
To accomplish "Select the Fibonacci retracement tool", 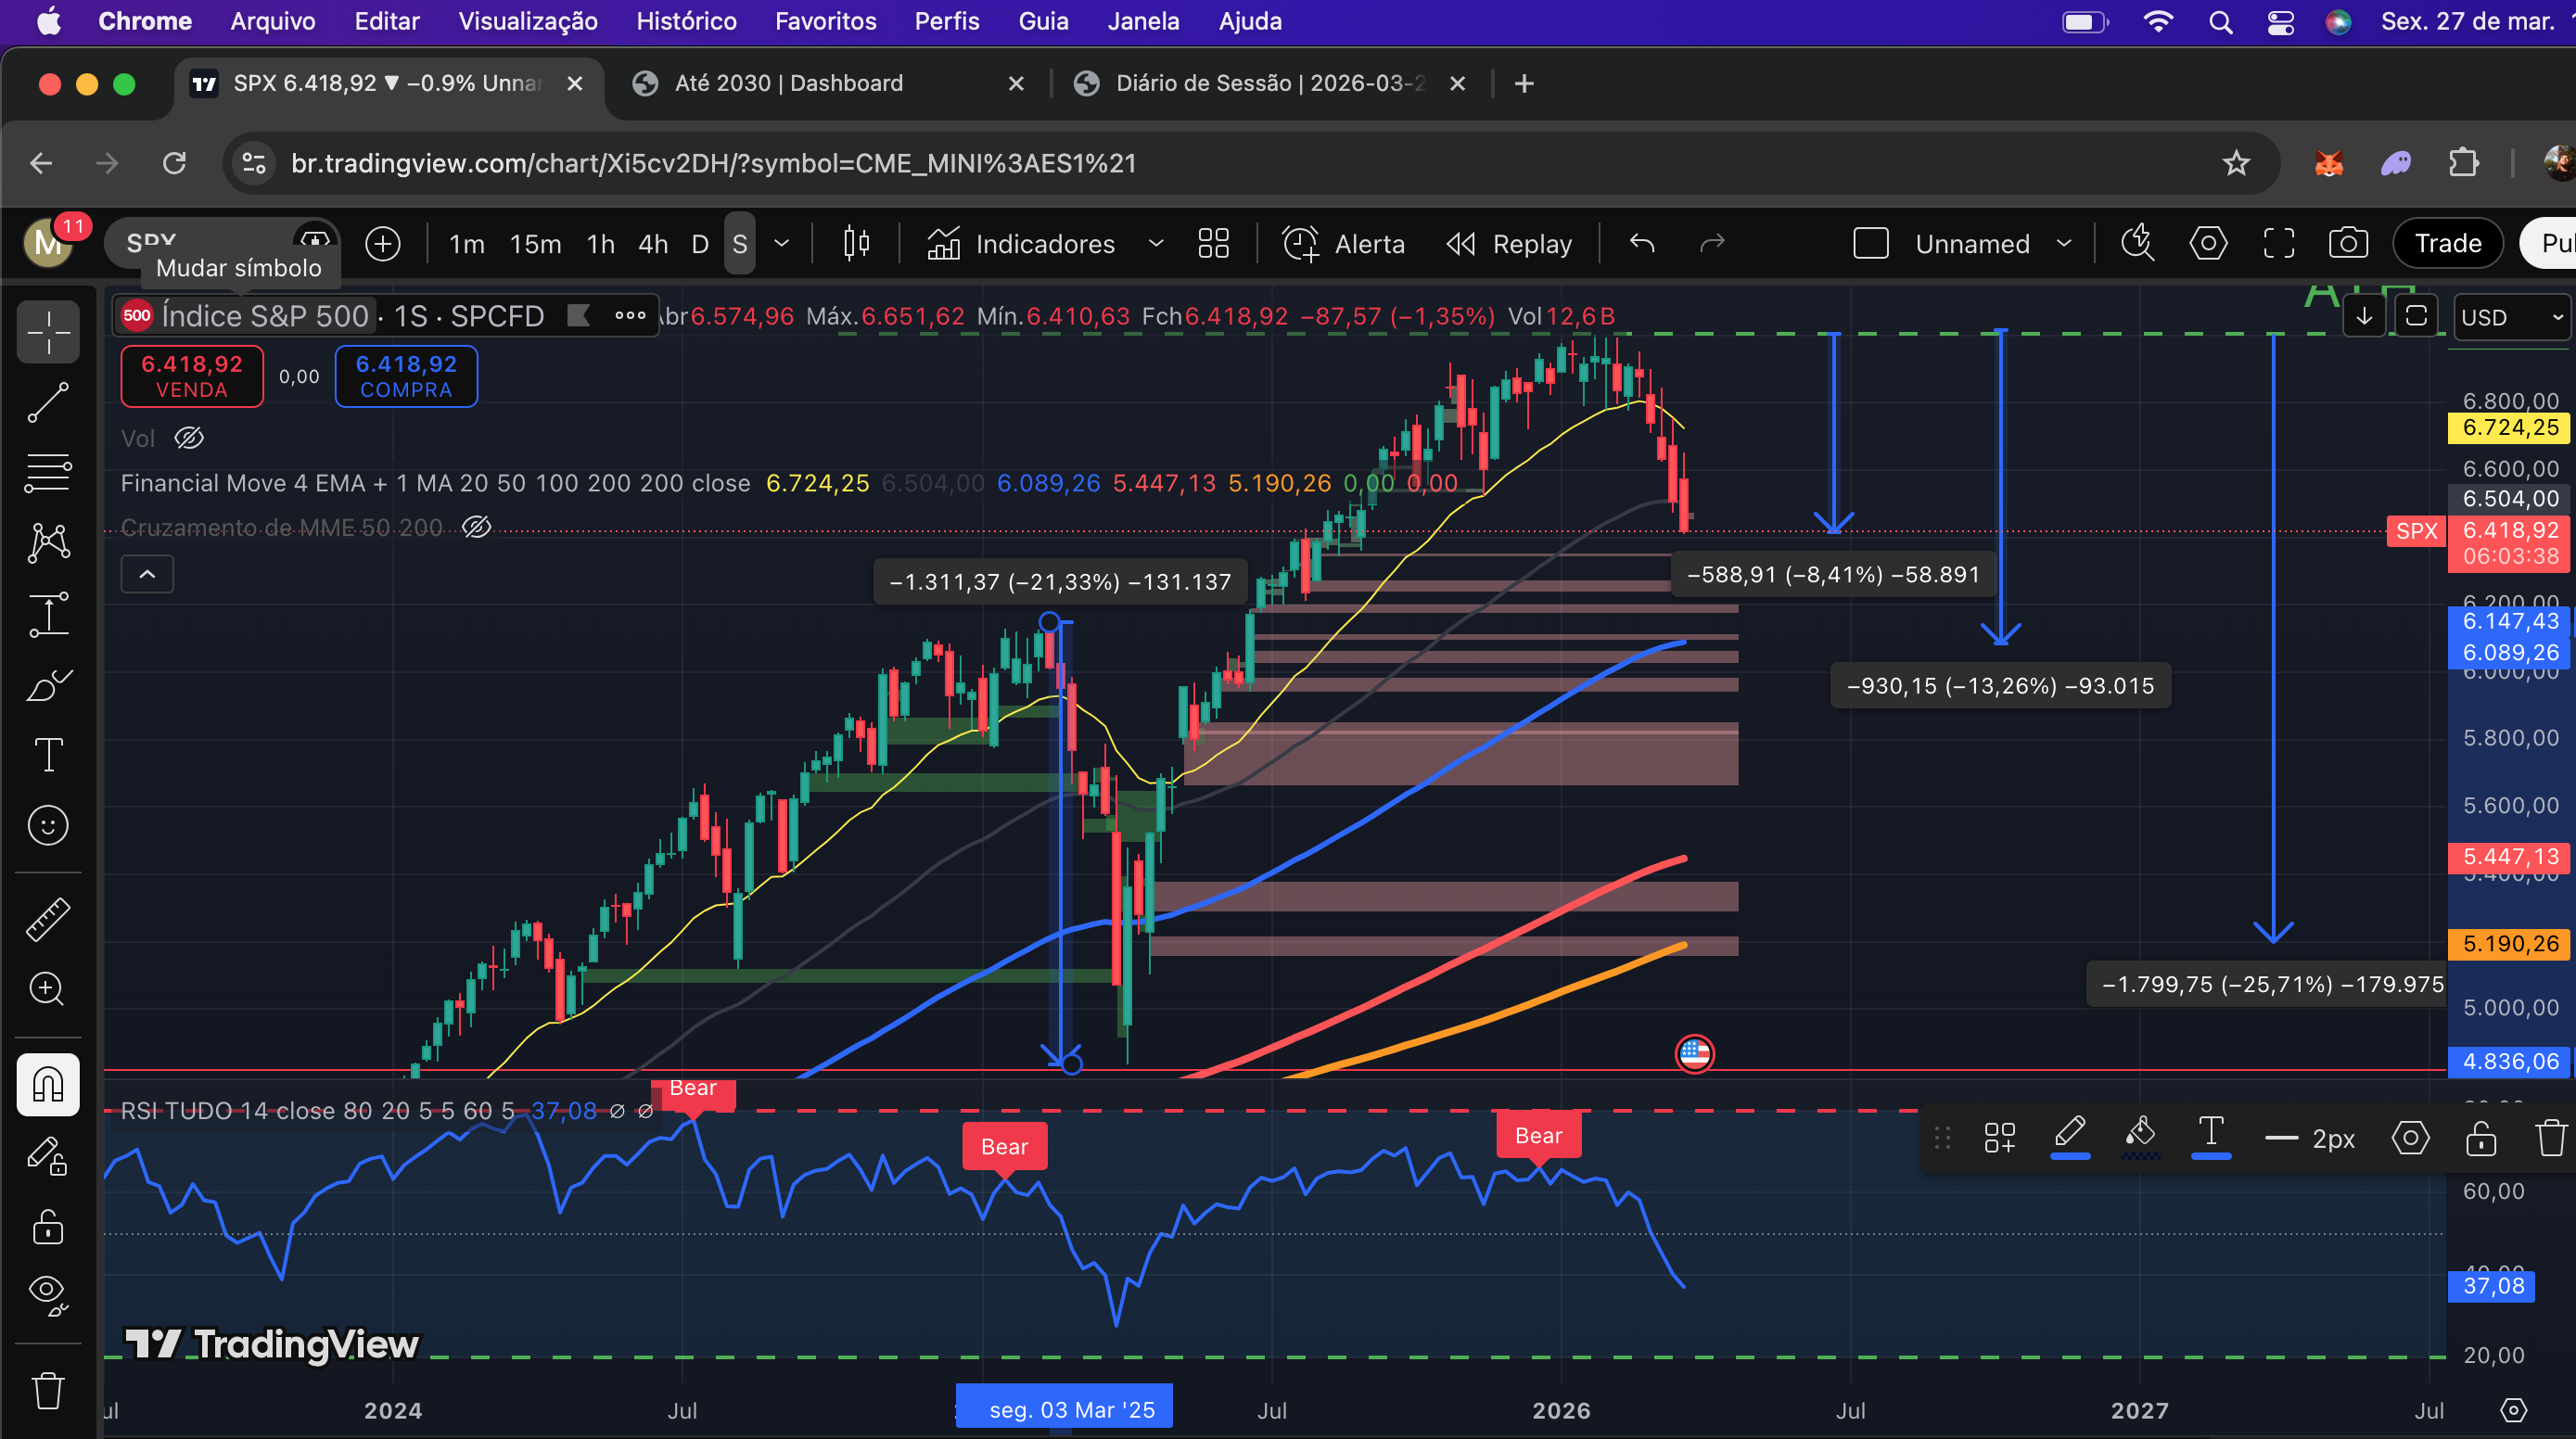I will pos(47,472).
